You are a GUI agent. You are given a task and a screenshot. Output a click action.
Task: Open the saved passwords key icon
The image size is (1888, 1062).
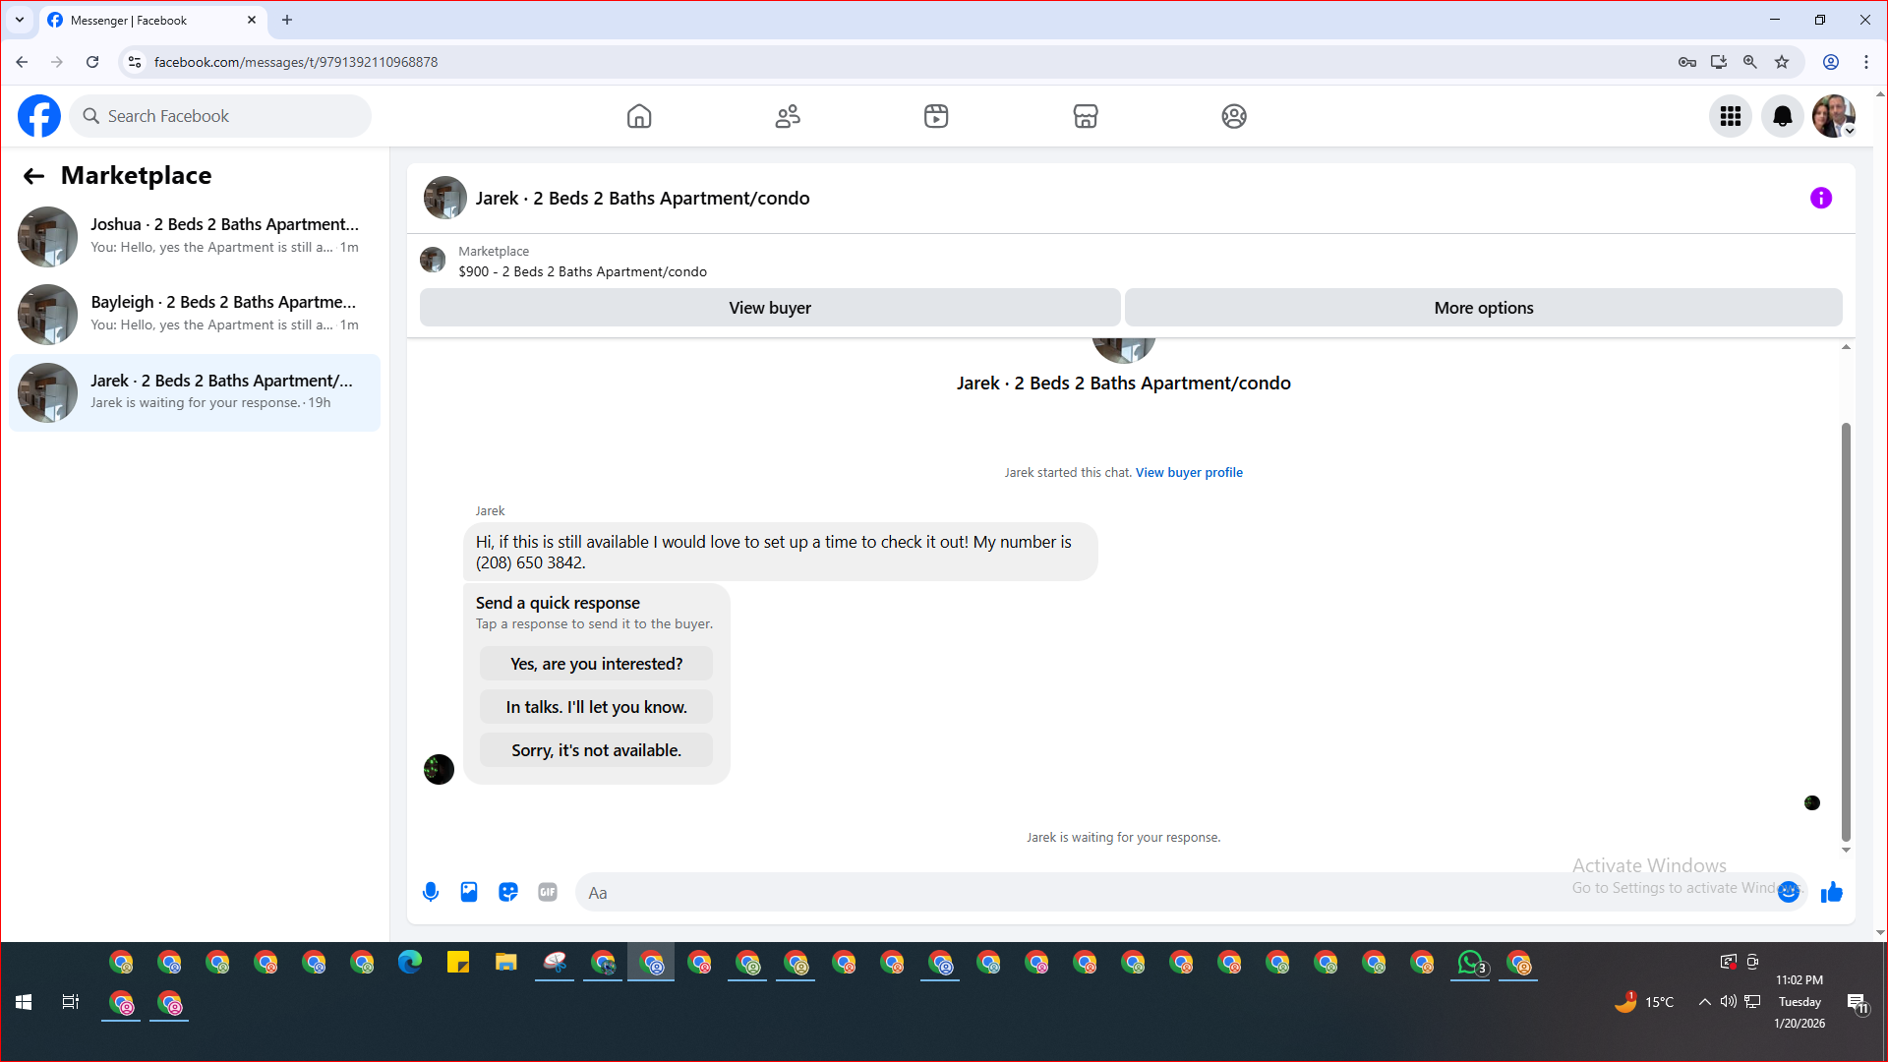(x=1687, y=62)
